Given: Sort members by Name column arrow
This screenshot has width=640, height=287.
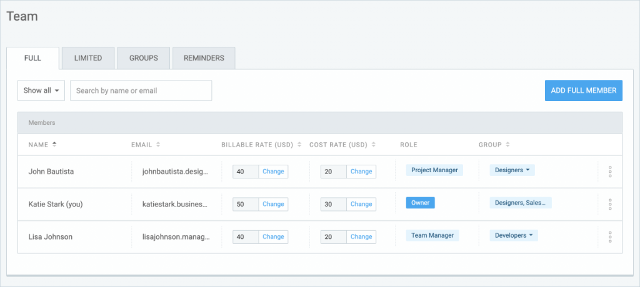Looking at the screenshot, I should pyautogui.click(x=54, y=144).
